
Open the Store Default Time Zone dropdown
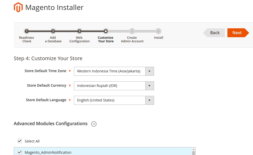(114, 71)
